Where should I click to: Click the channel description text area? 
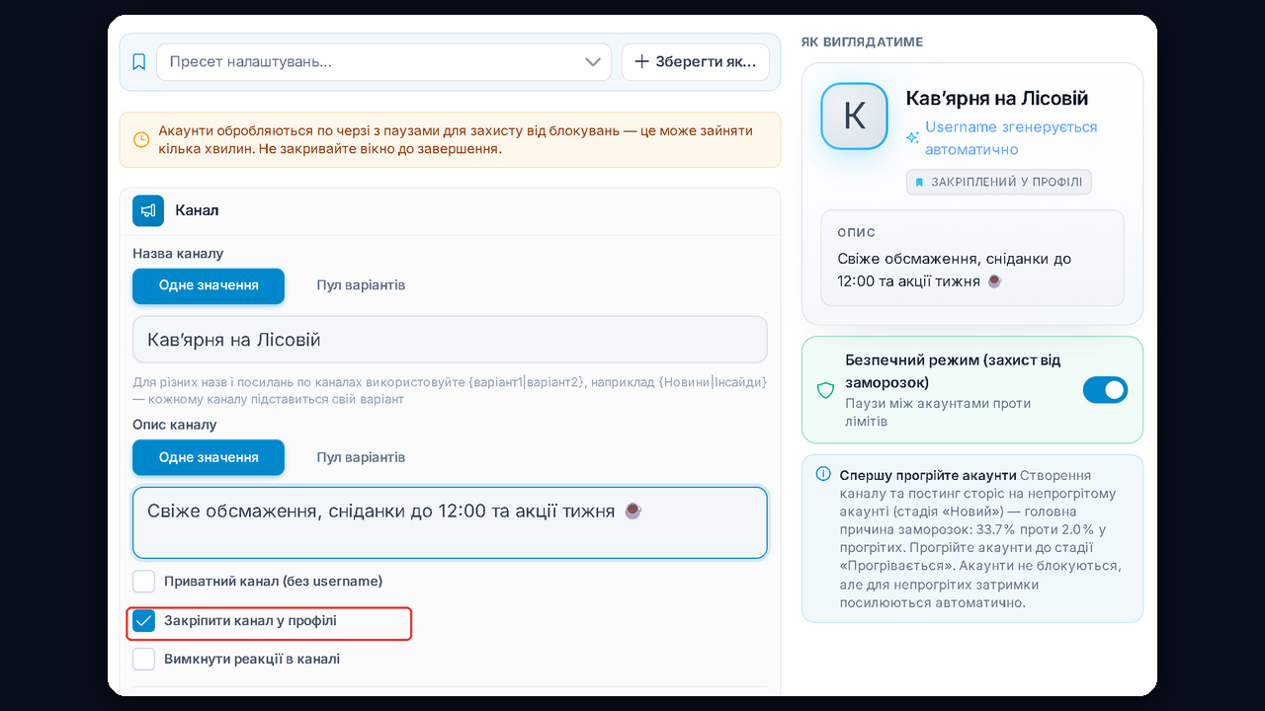point(450,522)
